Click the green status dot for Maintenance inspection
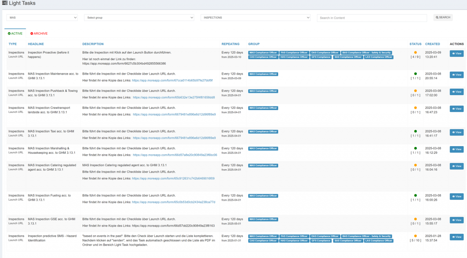 click(415, 74)
